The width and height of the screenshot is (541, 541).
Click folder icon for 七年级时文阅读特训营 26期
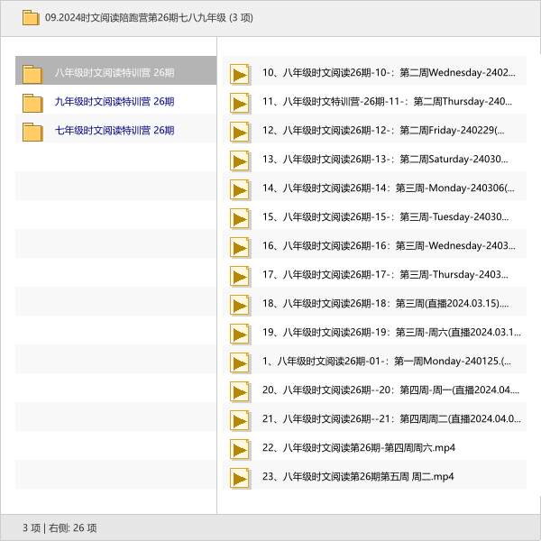32,132
